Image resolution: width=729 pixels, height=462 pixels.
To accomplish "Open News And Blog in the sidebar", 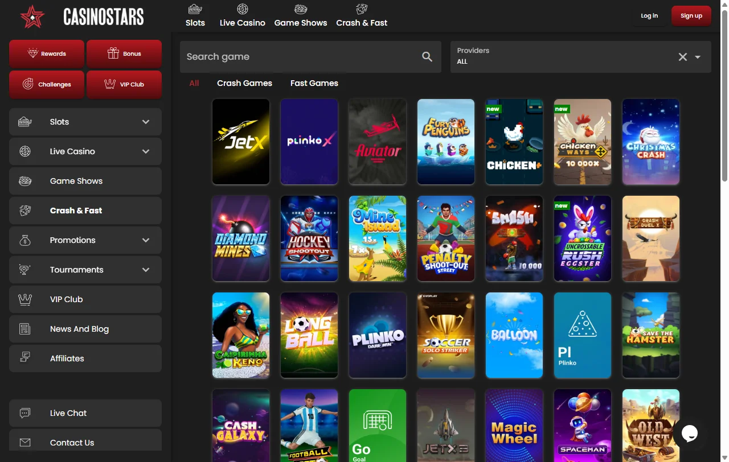I will point(85,329).
